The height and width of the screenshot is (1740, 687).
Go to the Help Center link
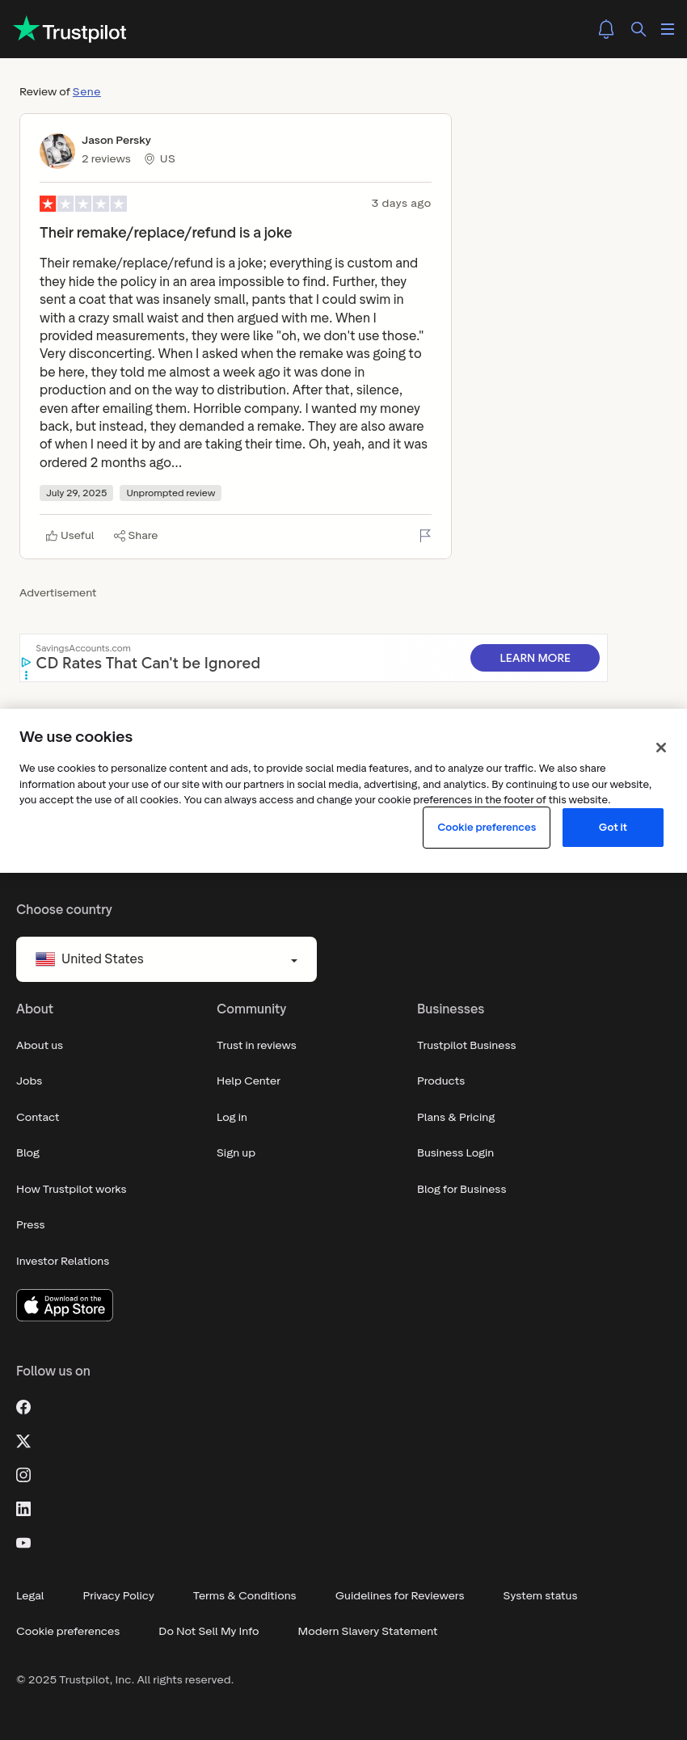pyautogui.click(x=248, y=1081)
